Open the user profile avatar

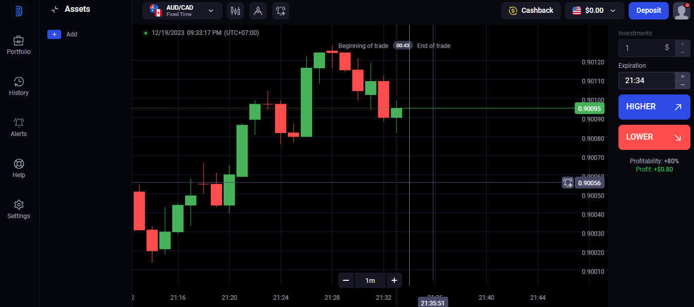pos(681,11)
